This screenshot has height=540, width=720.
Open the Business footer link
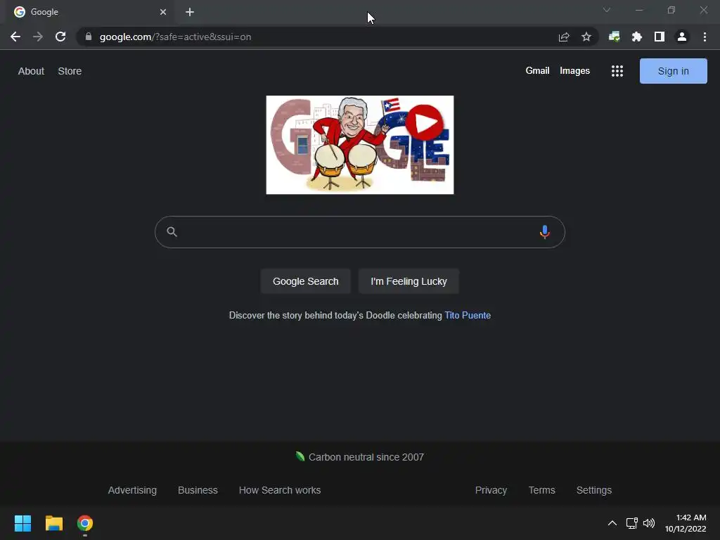pos(198,490)
